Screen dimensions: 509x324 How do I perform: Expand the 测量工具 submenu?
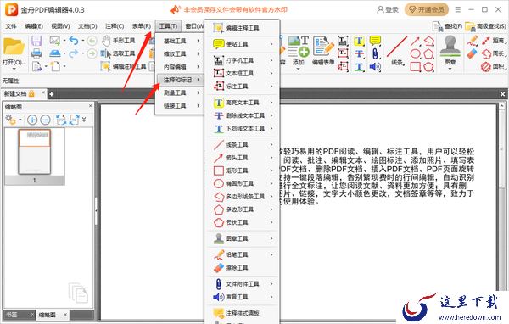point(180,92)
